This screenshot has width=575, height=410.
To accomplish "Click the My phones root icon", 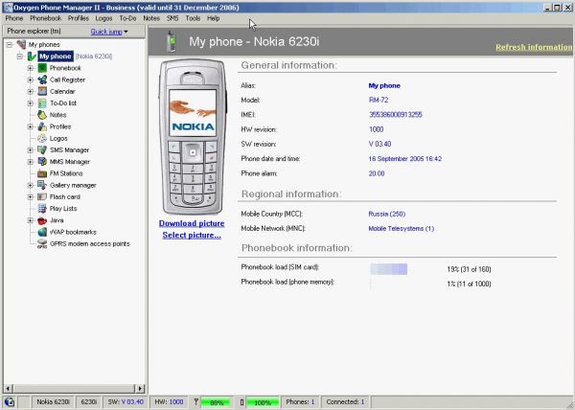I will click(21, 44).
